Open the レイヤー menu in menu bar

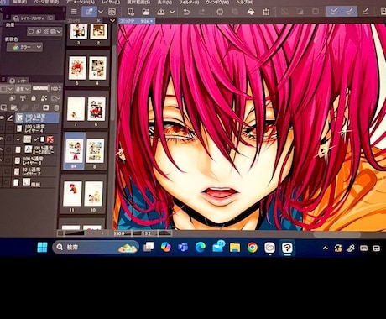point(111,2)
